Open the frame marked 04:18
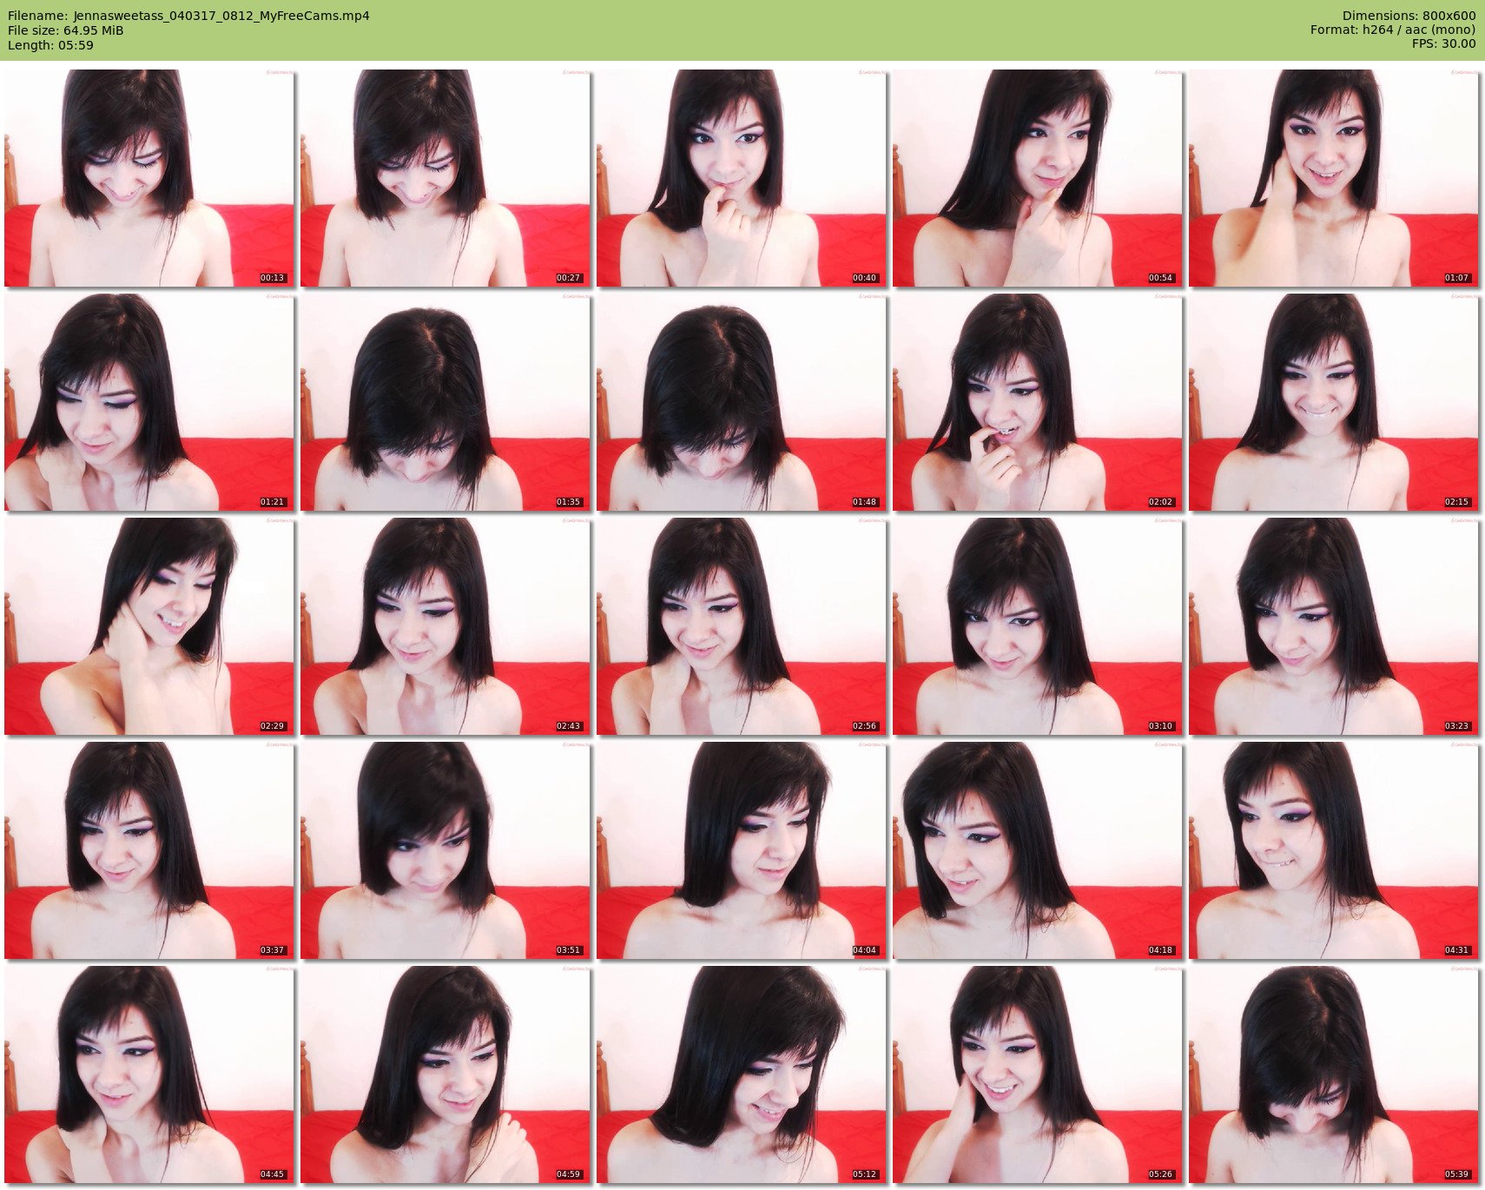This screenshot has height=1190, width=1485. 1038,850
